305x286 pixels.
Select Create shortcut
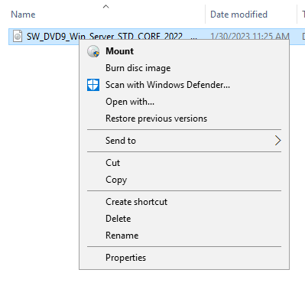[184, 202]
